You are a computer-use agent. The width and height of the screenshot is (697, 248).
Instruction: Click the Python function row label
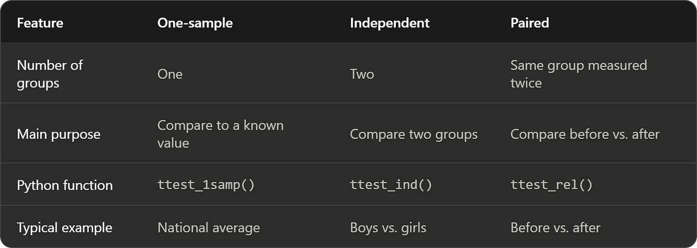65,185
